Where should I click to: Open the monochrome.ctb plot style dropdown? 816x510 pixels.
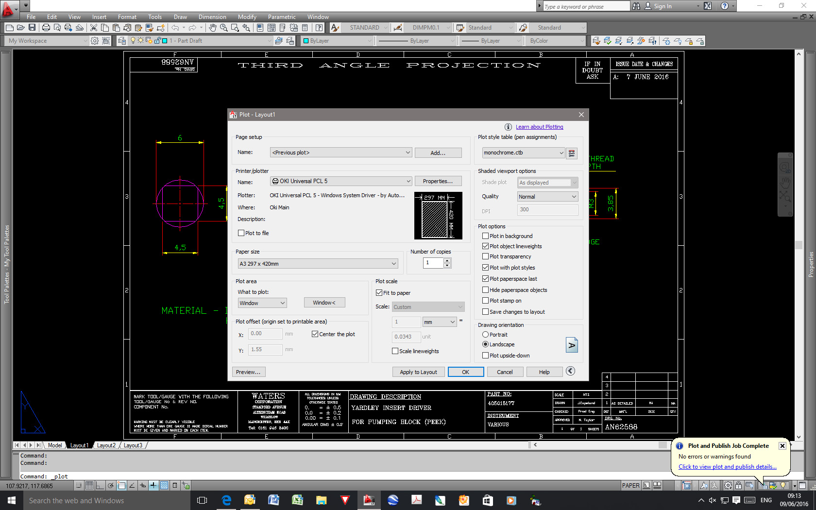pos(561,153)
